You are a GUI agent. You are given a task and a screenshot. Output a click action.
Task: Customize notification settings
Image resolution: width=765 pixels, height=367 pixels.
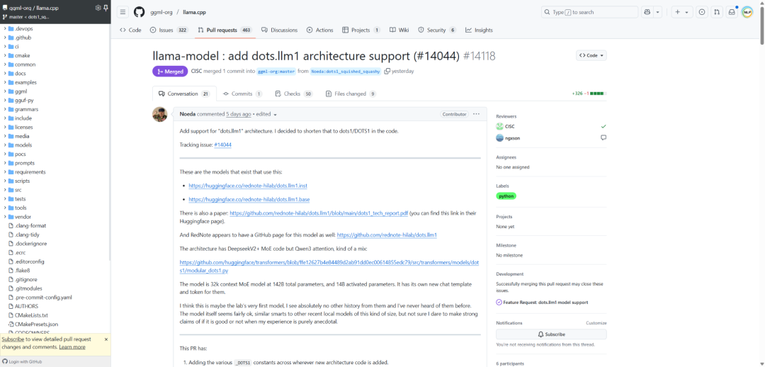point(596,323)
